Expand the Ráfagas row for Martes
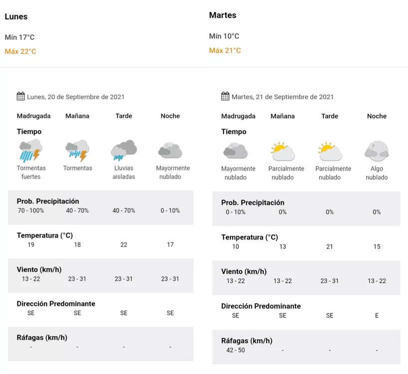The image size is (408, 374). [x=246, y=341]
